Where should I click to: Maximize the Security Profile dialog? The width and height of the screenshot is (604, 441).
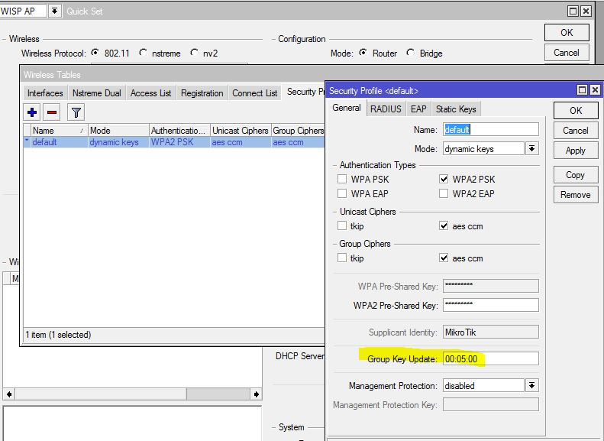582,90
